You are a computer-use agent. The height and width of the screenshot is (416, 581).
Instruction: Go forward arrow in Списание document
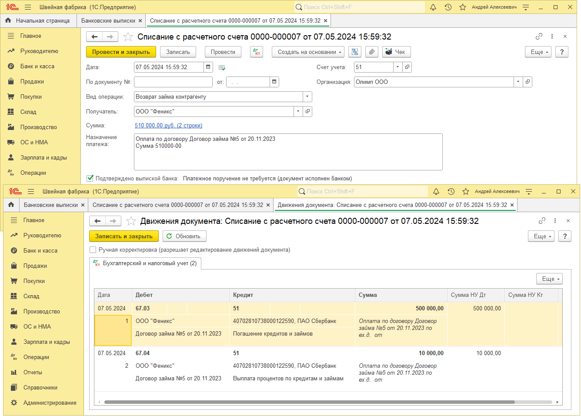110,37
